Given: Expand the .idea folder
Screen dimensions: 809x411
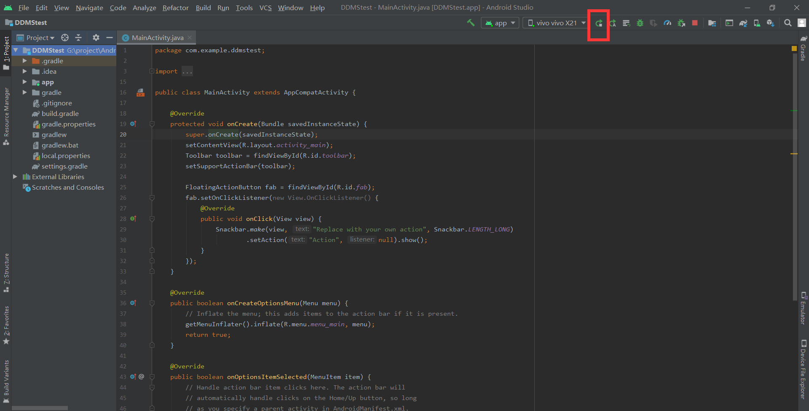Looking at the screenshot, I should coord(24,71).
